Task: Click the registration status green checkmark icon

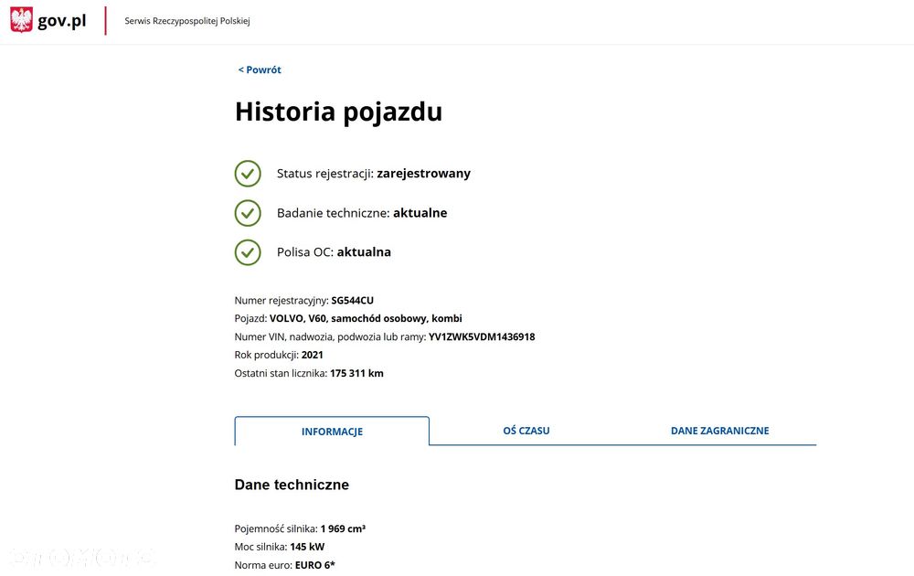Action: pos(248,174)
